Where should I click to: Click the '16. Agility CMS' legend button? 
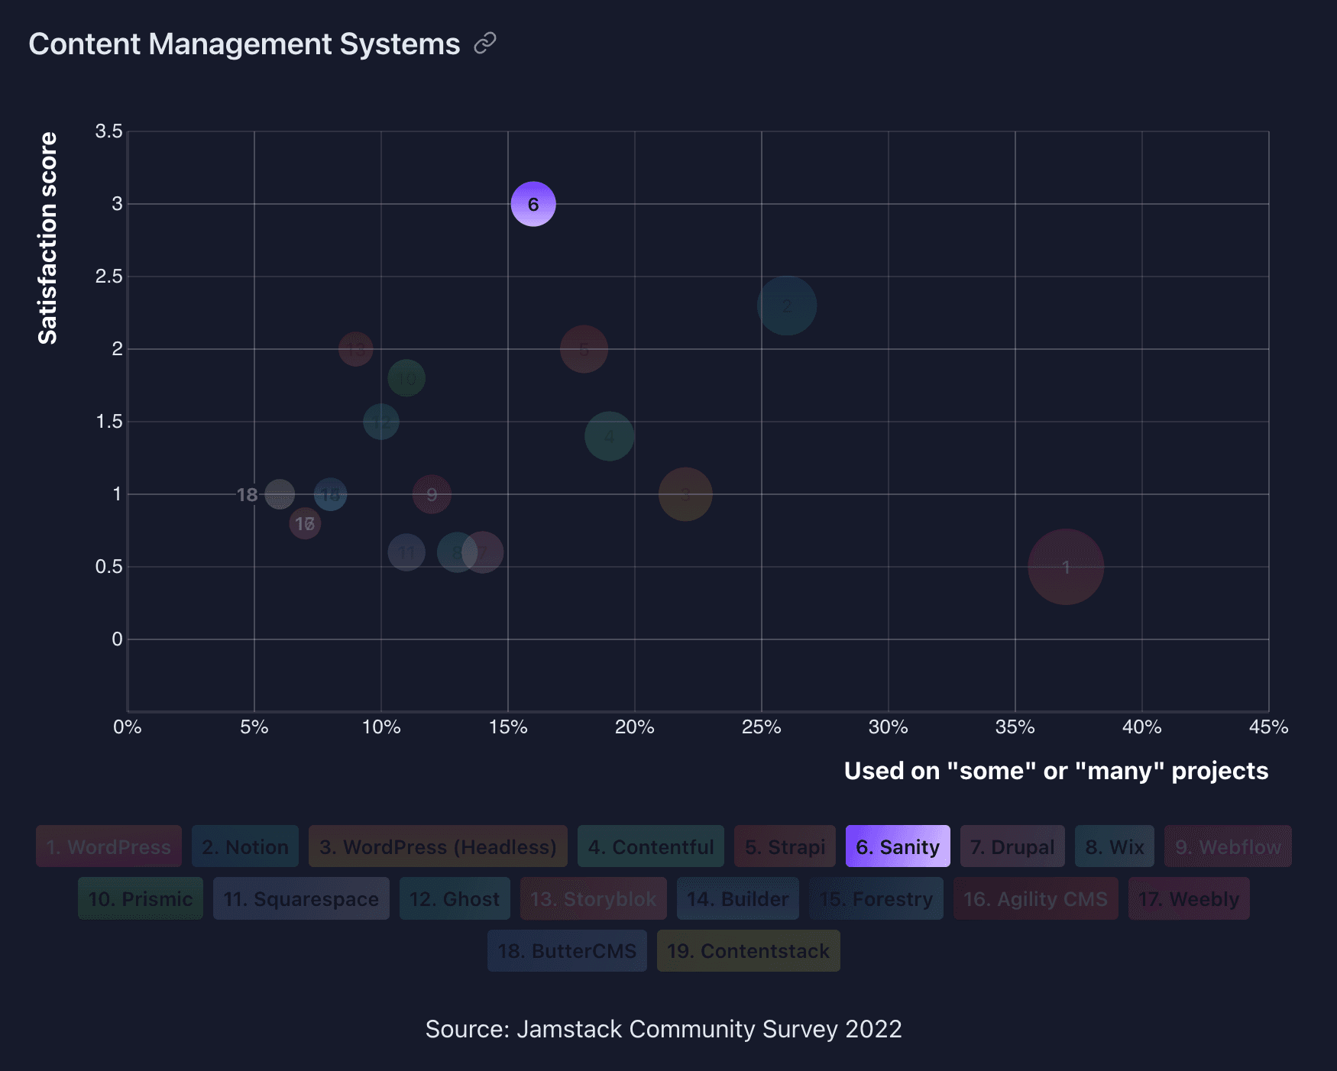(1036, 898)
